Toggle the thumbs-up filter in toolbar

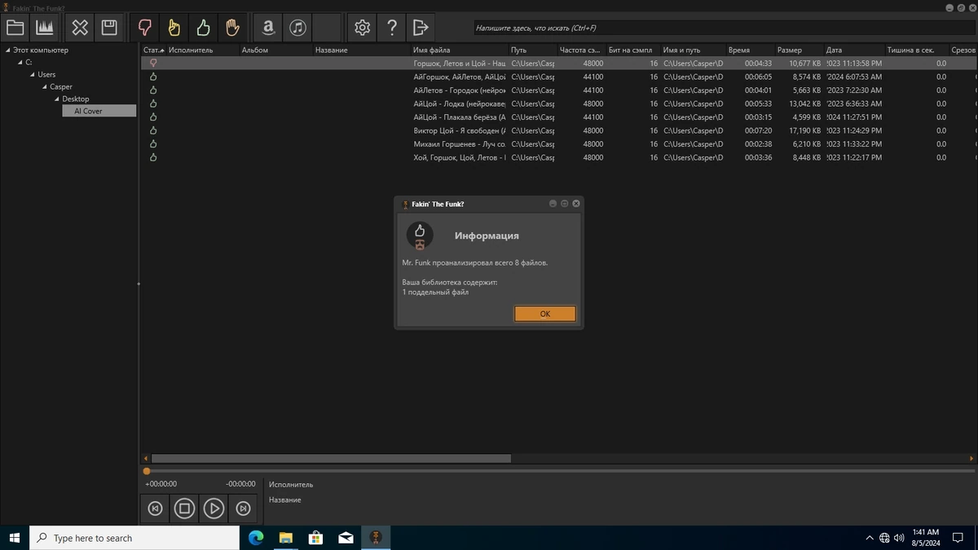tap(204, 28)
